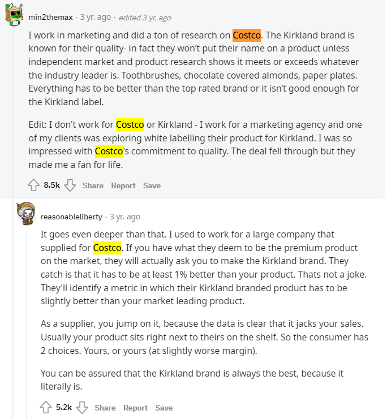Downvote min2themax's comment
Image resolution: width=387 pixels, height=419 pixels.
(70, 185)
